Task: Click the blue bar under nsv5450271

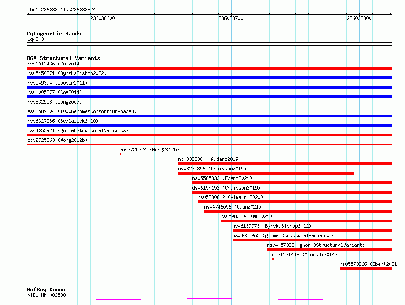Action: [x=209, y=78]
